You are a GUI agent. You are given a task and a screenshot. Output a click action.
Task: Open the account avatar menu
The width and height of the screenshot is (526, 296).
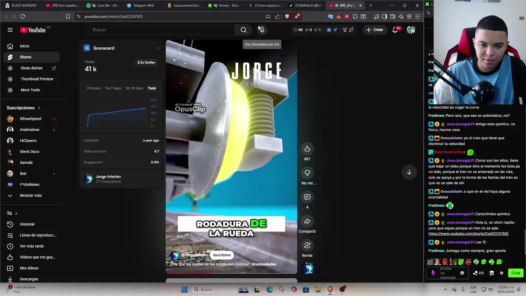click(x=411, y=30)
